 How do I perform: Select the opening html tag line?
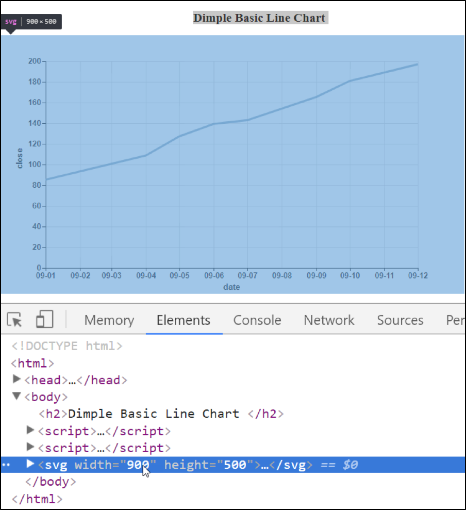pyautogui.click(x=32, y=363)
